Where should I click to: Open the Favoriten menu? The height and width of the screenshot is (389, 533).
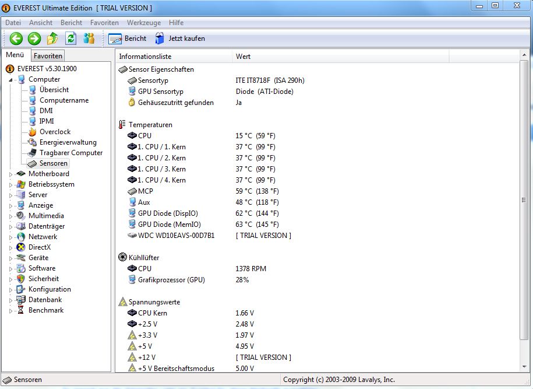104,23
